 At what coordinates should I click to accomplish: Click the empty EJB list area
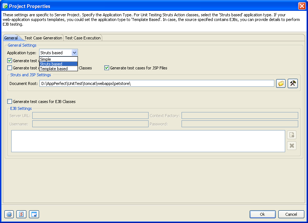(x=148, y=141)
